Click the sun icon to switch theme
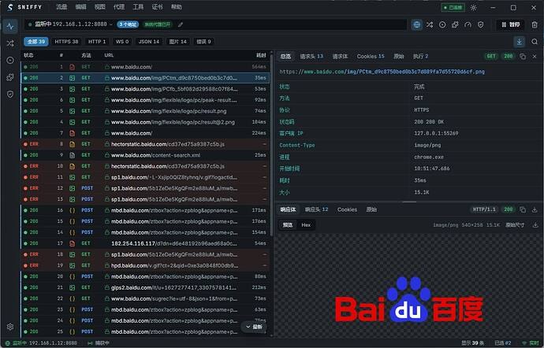Image resolution: width=544 pixels, height=348 pixels. [x=474, y=7]
